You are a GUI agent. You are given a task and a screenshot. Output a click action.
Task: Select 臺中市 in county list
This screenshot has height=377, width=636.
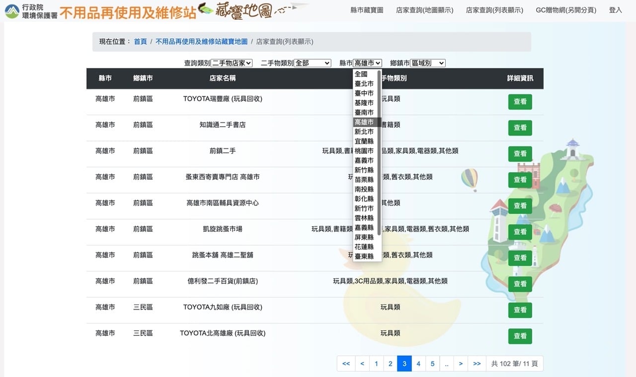[x=365, y=93]
